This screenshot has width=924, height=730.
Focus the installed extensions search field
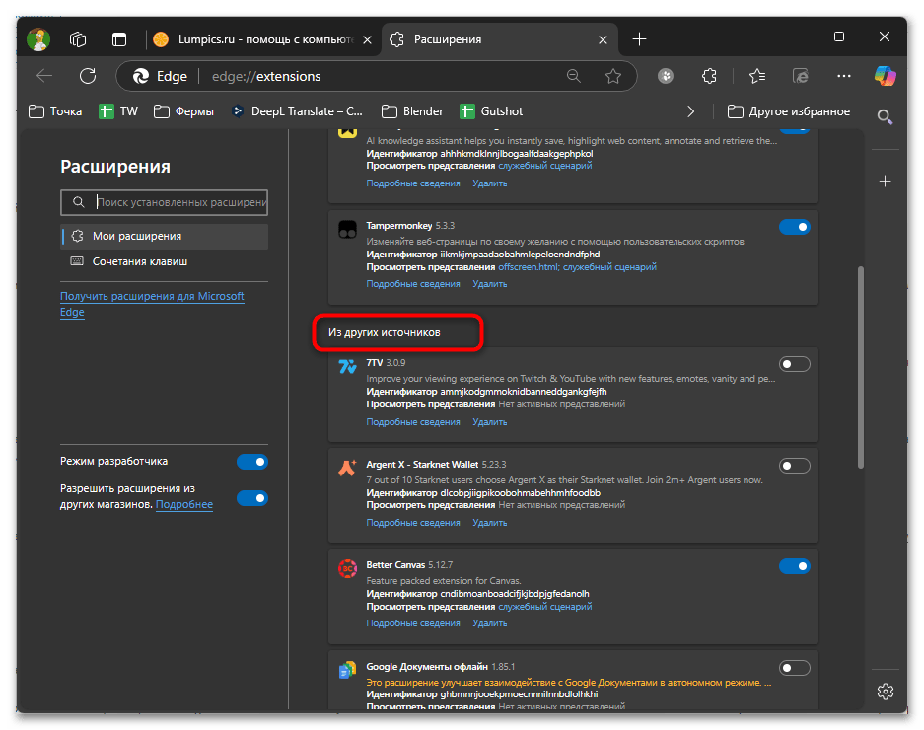click(165, 202)
